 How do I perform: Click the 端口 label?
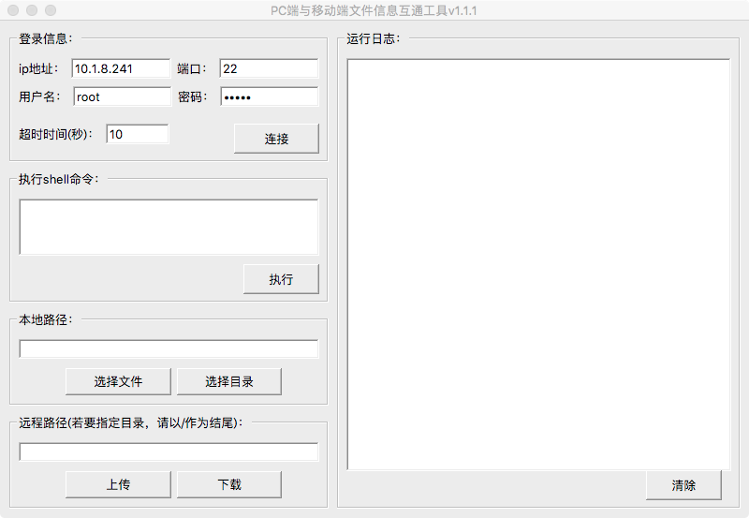(x=192, y=68)
